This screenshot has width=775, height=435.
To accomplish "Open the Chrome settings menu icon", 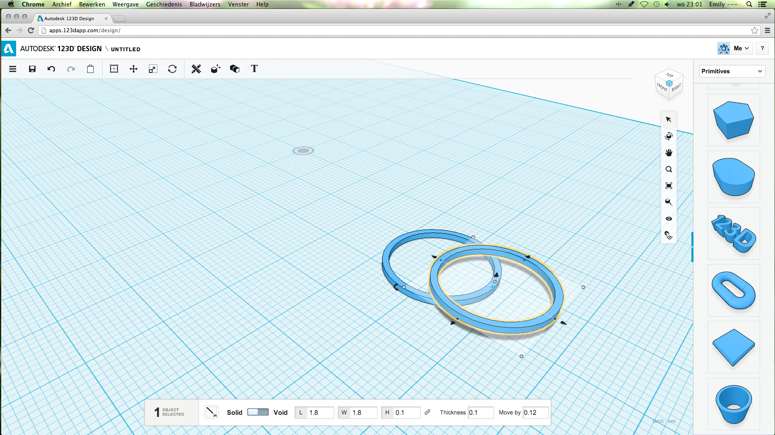I will click(x=767, y=30).
